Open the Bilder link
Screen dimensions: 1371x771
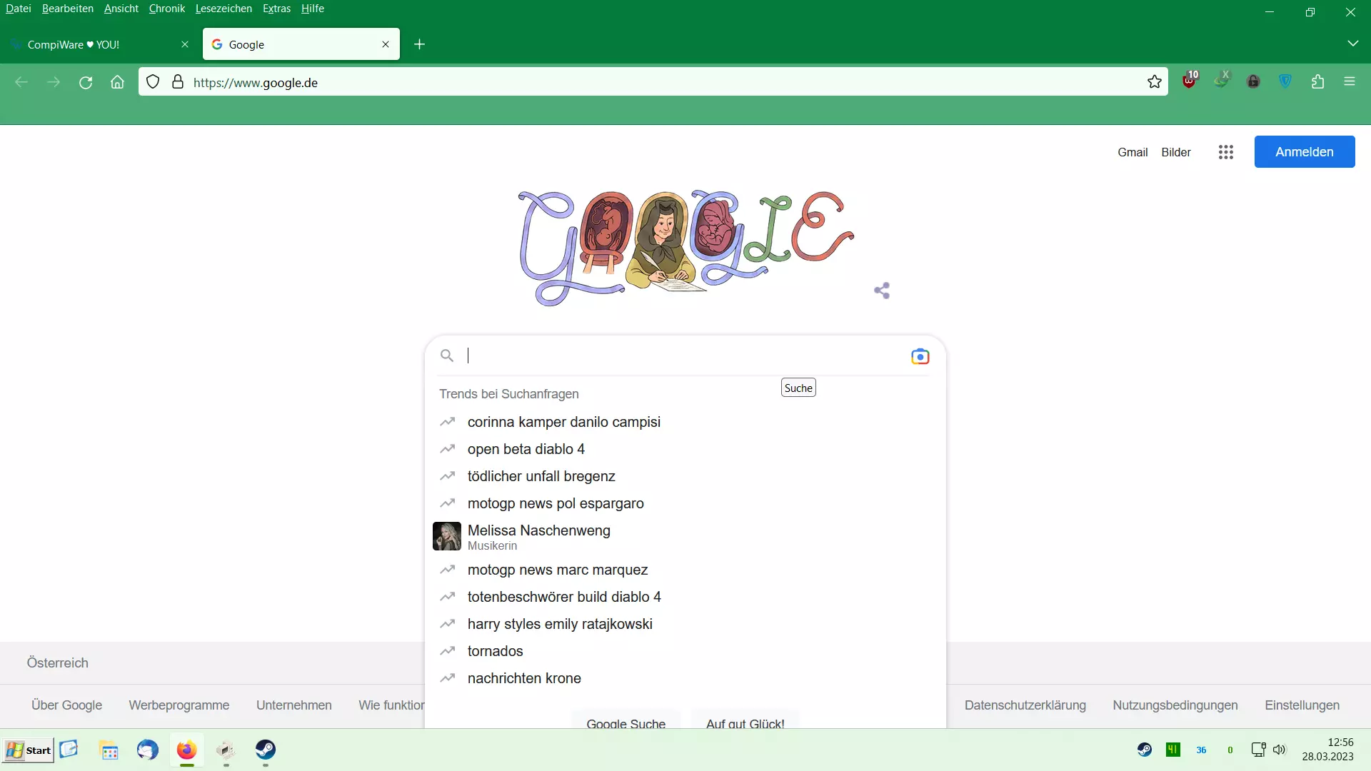coord(1175,152)
